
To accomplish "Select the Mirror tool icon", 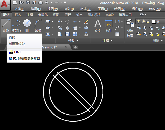I will (68, 28).
